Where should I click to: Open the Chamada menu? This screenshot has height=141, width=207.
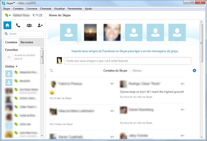[46, 9]
